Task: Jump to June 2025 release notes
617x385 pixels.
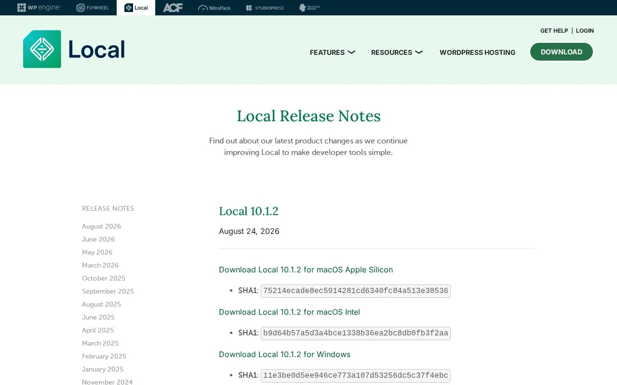Action: [x=98, y=317]
